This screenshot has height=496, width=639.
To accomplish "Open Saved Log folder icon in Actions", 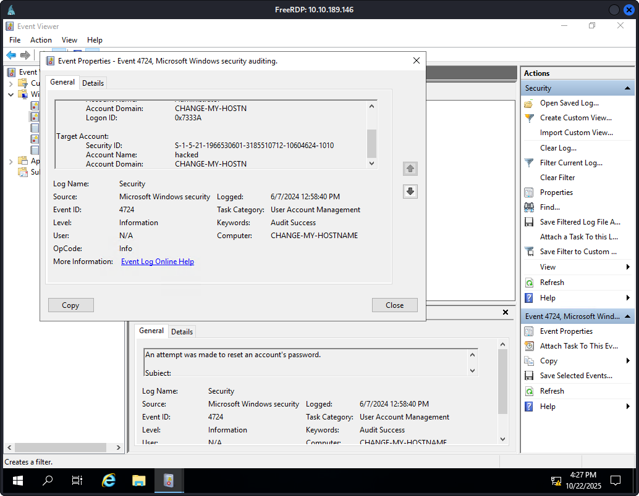I will pyautogui.click(x=528, y=104).
